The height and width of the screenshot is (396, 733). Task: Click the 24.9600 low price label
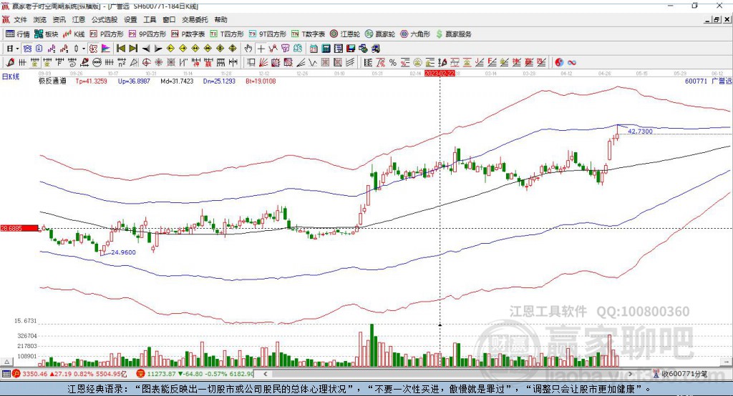(123, 252)
